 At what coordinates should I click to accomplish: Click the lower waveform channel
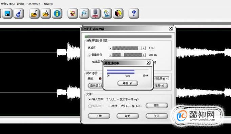click(x=40, y=93)
